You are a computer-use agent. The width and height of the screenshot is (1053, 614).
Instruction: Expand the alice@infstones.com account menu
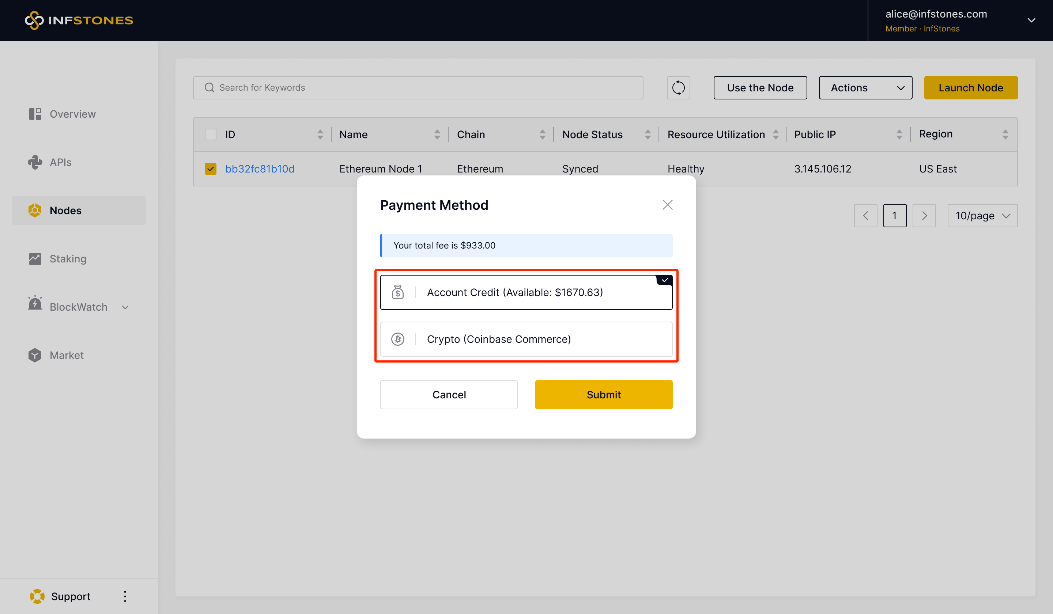[x=1031, y=20]
